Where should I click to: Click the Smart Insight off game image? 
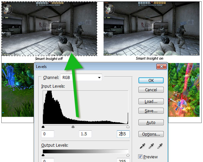[49, 29]
